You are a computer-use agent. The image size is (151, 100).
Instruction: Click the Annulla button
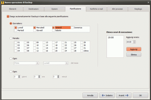[x=90, y=95]
